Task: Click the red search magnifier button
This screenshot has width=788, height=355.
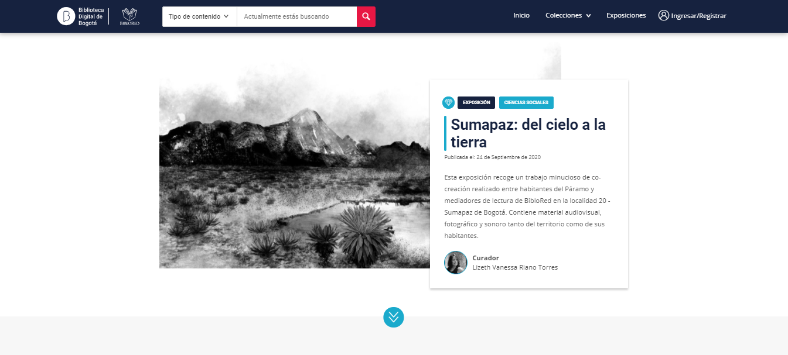Action: point(366,16)
